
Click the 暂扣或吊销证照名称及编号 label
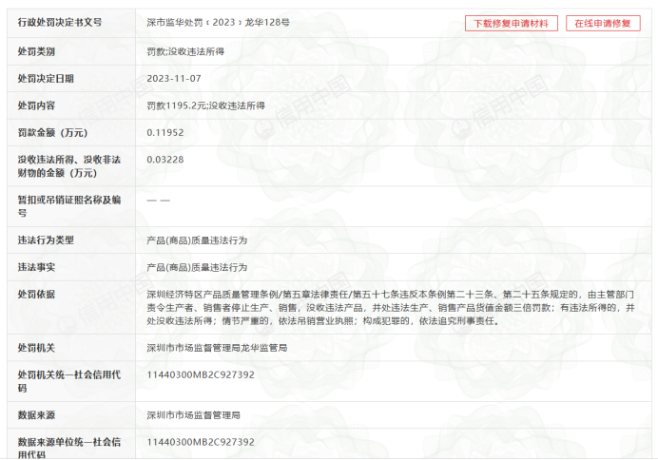pyautogui.click(x=69, y=206)
